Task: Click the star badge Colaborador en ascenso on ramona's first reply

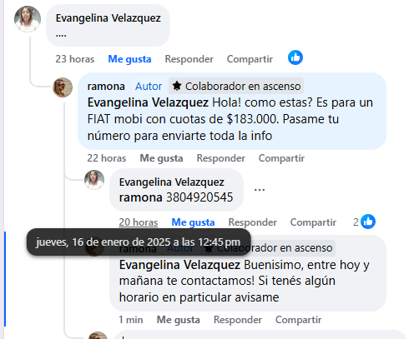Action: click(236, 86)
